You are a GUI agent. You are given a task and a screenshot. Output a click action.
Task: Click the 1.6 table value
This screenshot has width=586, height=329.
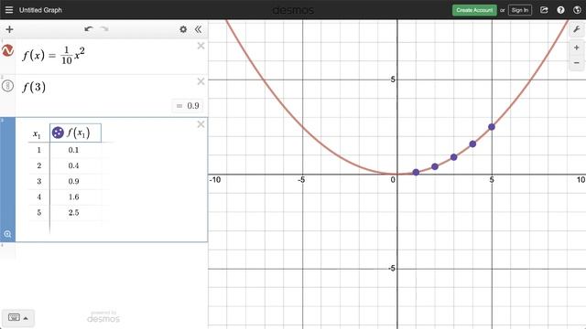coord(73,197)
